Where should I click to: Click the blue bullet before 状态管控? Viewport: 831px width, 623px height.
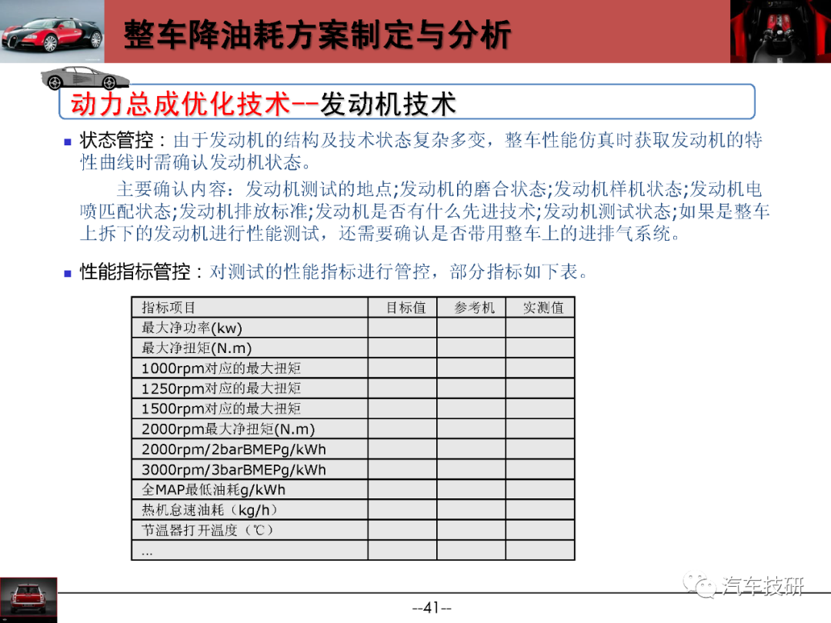click(x=67, y=142)
